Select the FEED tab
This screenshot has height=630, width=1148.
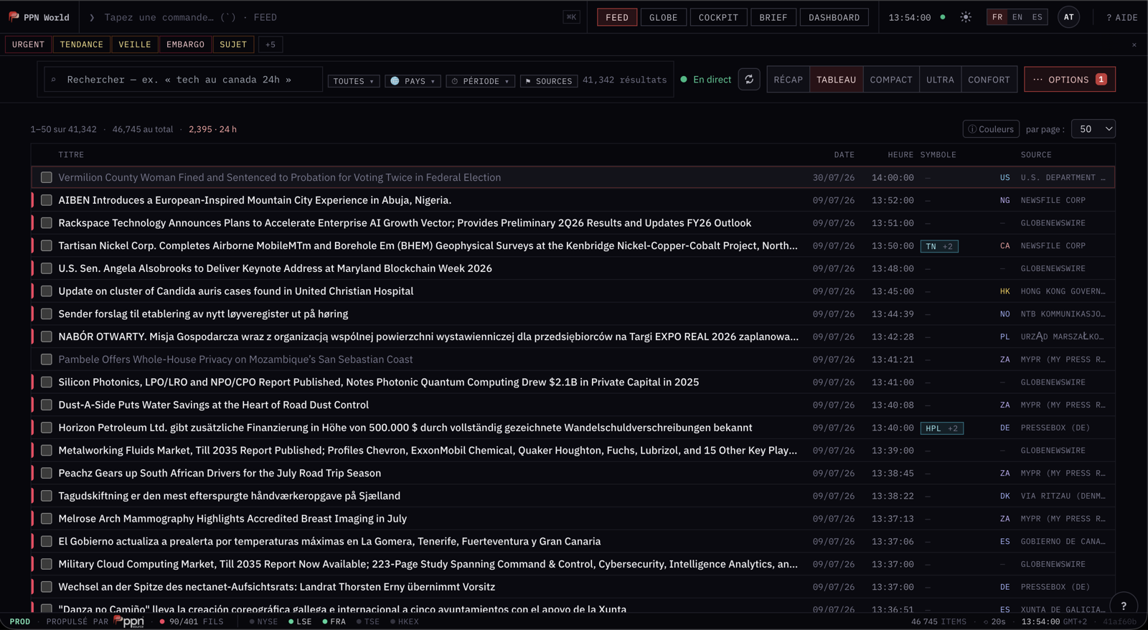pos(617,17)
